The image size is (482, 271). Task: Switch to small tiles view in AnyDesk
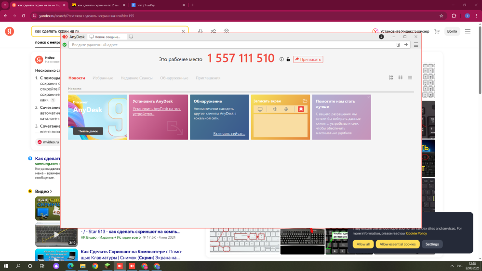[x=400, y=77]
